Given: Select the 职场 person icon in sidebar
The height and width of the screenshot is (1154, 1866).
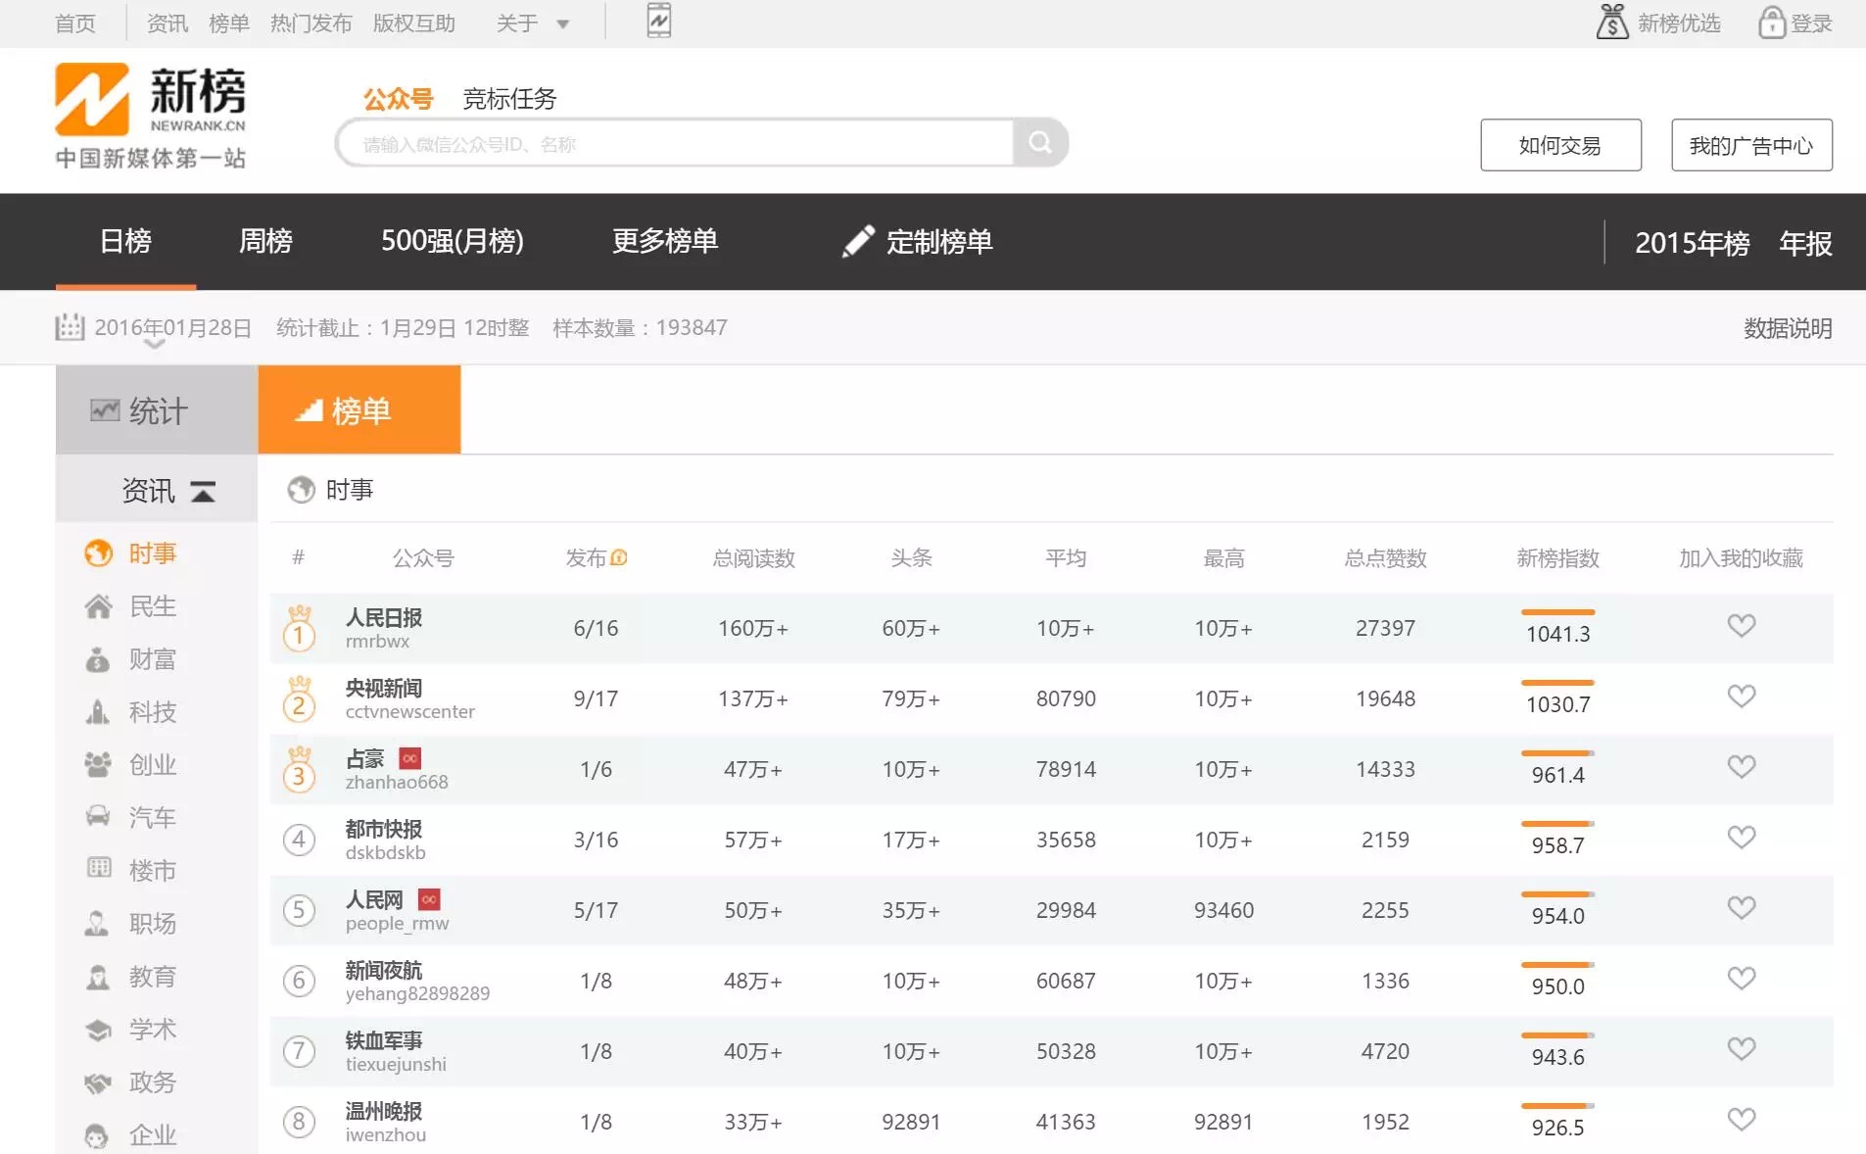Looking at the screenshot, I should pyautogui.click(x=97, y=923).
